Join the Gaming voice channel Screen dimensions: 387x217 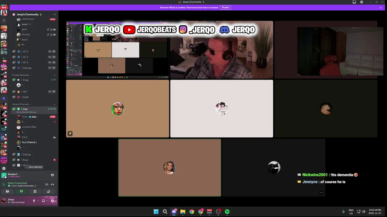(x=34, y=68)
